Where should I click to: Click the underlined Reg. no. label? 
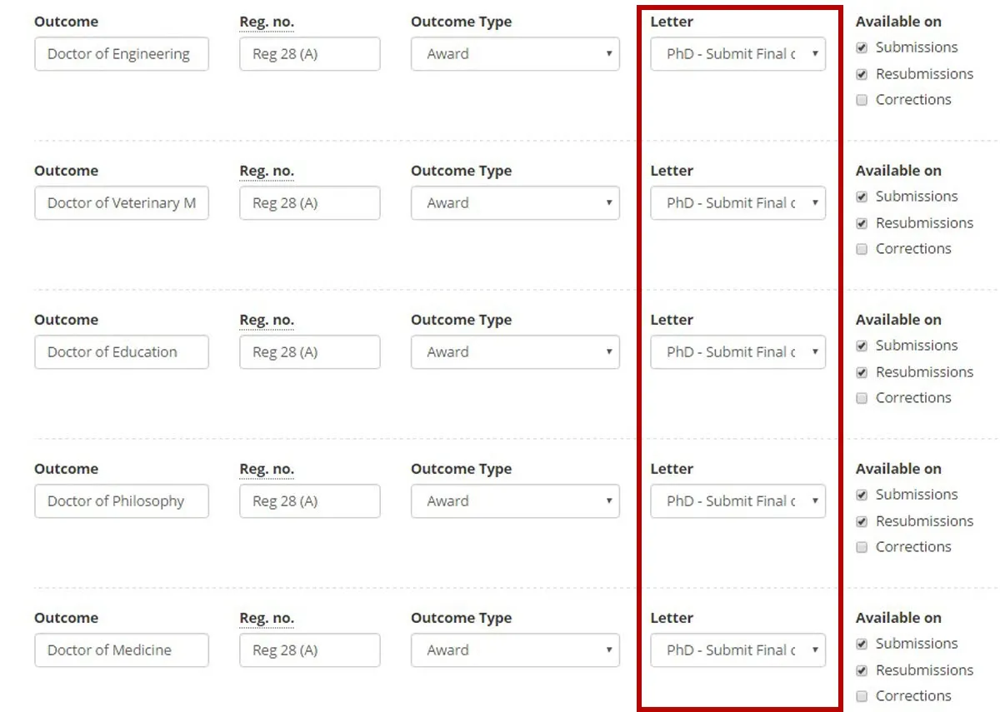click(266, 21)
